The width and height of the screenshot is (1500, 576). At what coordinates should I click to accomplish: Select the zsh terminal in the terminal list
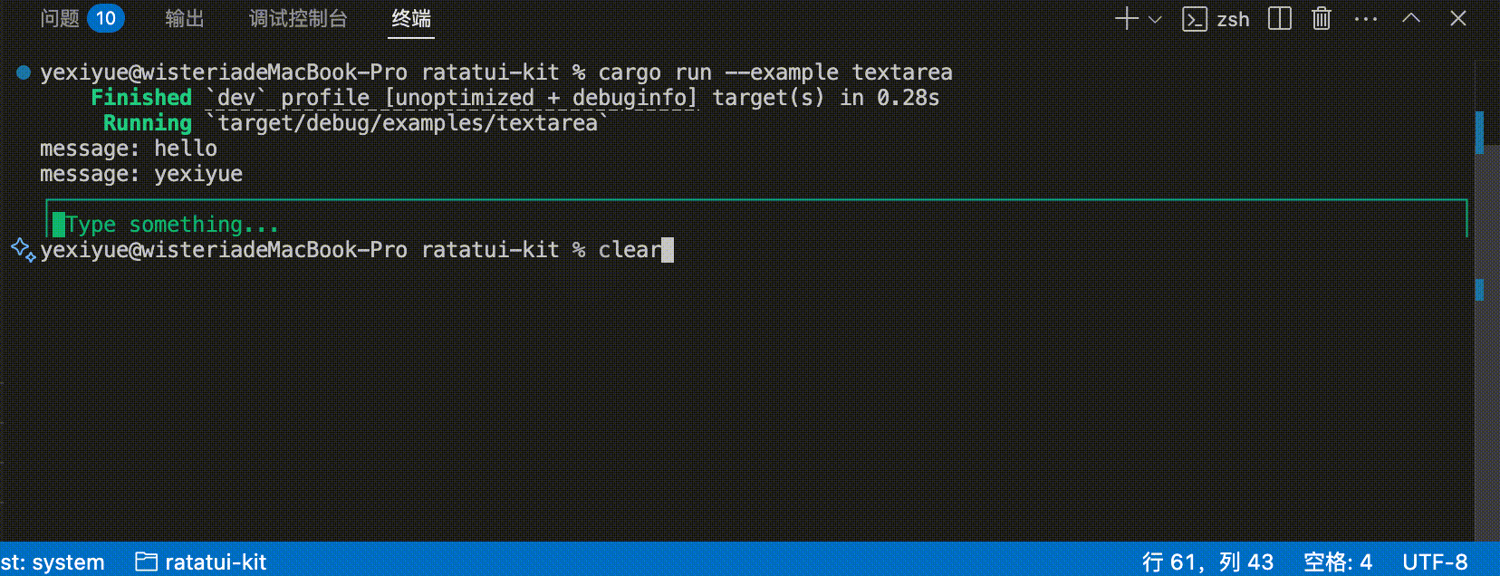pos(1217,18)
